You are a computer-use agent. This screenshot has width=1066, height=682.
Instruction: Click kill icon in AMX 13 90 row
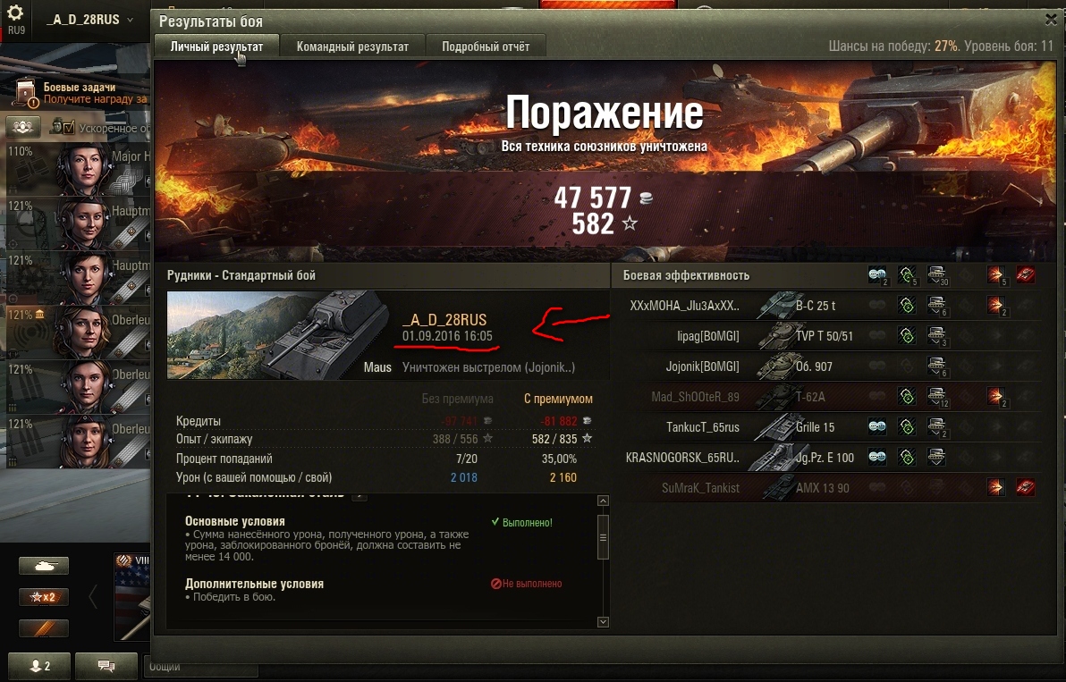pos(1026,487)
